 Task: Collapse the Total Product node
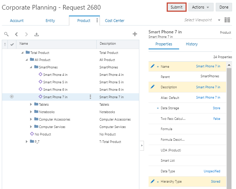pos(22,52)
